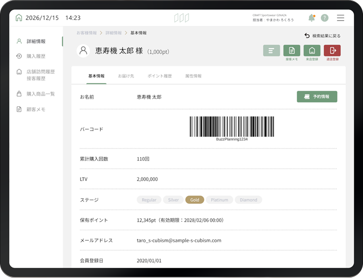This screenshot has height=278, width=363.
Task: Click the お客様情報 breadcrumb
Action: [x=87, y=33]
